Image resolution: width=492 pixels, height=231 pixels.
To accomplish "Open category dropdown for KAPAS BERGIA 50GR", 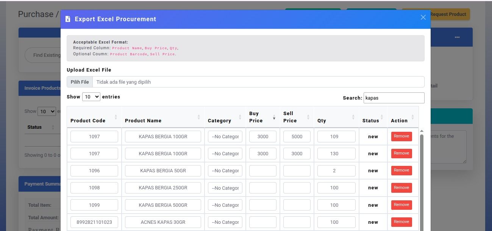I will [225, 171].
